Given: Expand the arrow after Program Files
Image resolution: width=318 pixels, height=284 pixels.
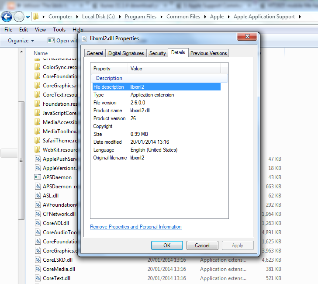Looking at the screenshot, I should coord(162,17).
